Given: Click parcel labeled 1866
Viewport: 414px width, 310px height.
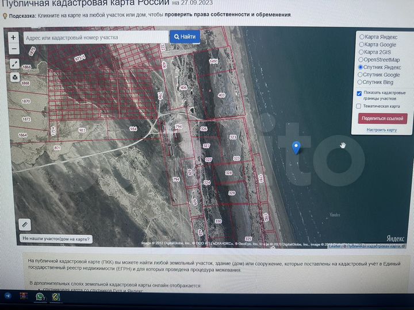Looking at the screenshot, I should (x=26, y=67).
